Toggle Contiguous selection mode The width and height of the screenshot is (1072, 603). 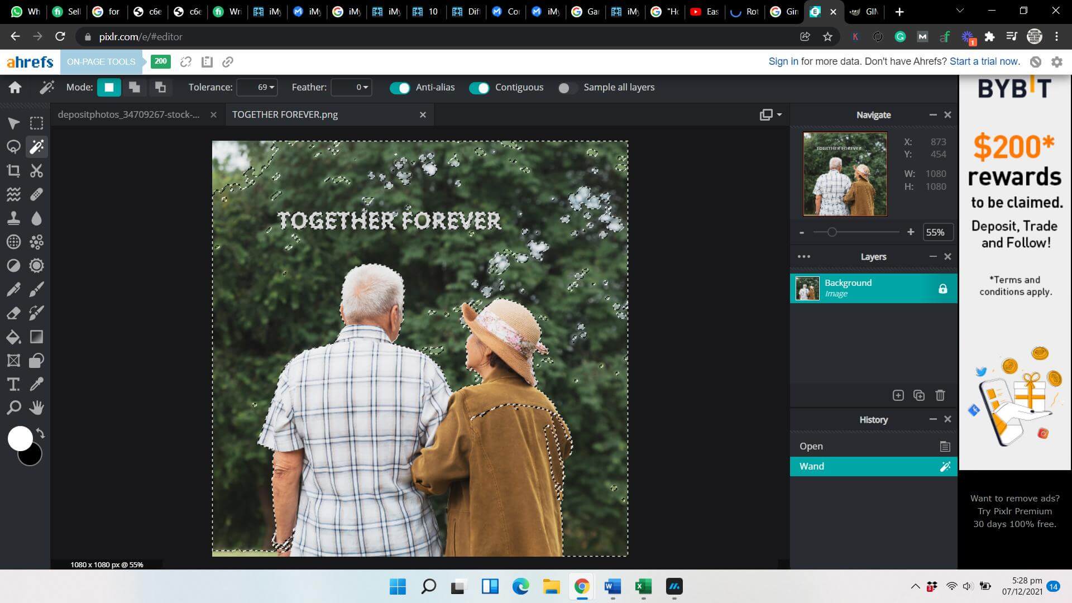479,87
